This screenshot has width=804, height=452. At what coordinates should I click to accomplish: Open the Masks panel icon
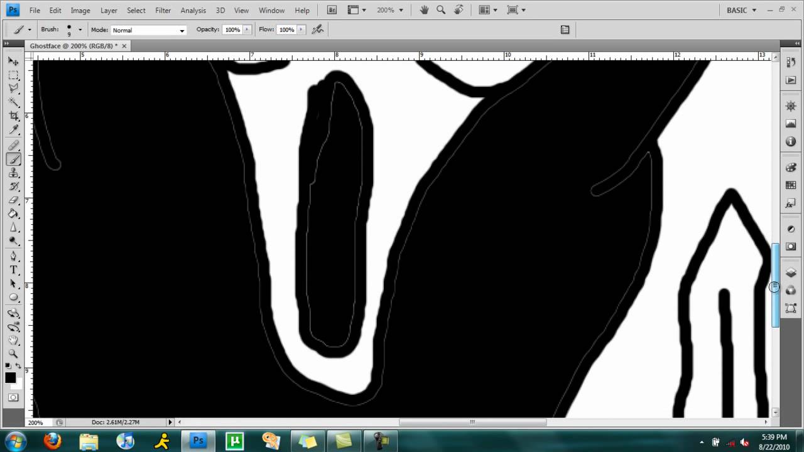pos(791,247)
